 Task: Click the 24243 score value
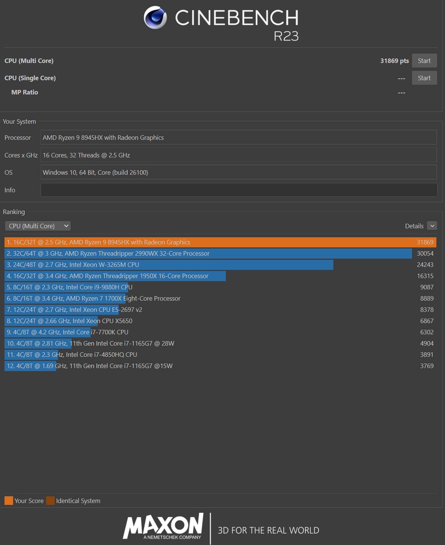coord(425,264)
